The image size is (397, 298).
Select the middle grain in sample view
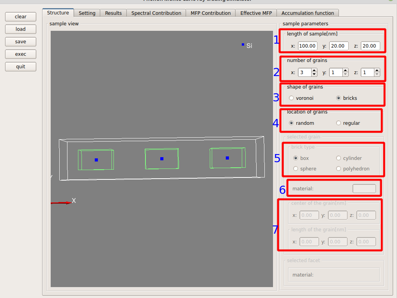pyautogui.click(x=162, y=159)
